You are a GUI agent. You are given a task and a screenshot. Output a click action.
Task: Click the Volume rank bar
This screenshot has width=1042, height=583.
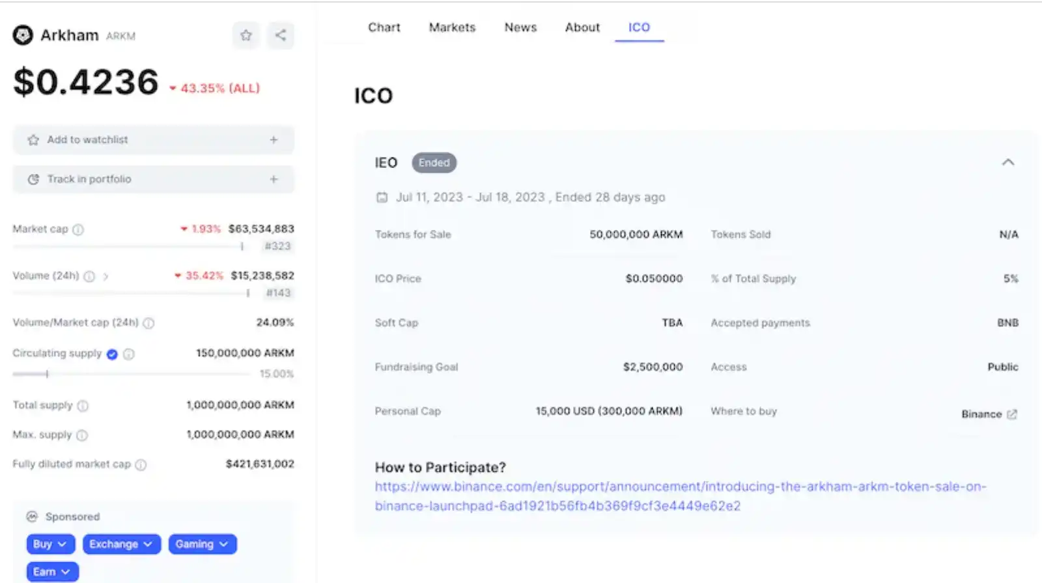click(132, 293)
